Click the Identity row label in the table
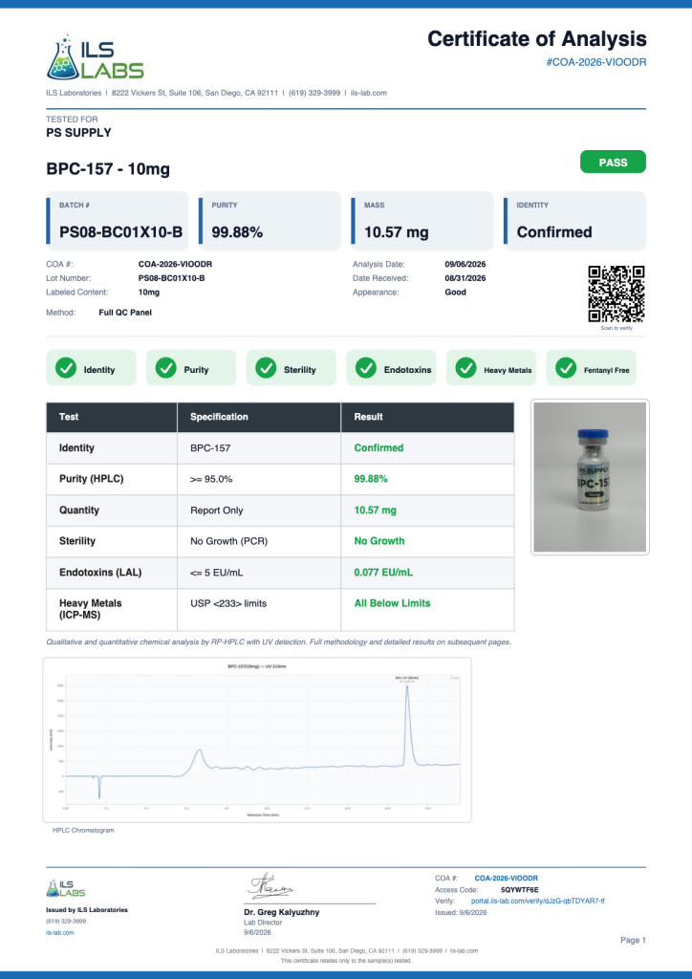The height and width of the screenshot is (979, 692). (x=76, y=448)
